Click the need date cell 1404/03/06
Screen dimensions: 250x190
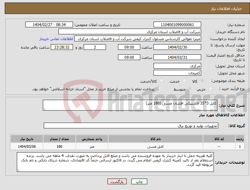(x=27, y=146)
